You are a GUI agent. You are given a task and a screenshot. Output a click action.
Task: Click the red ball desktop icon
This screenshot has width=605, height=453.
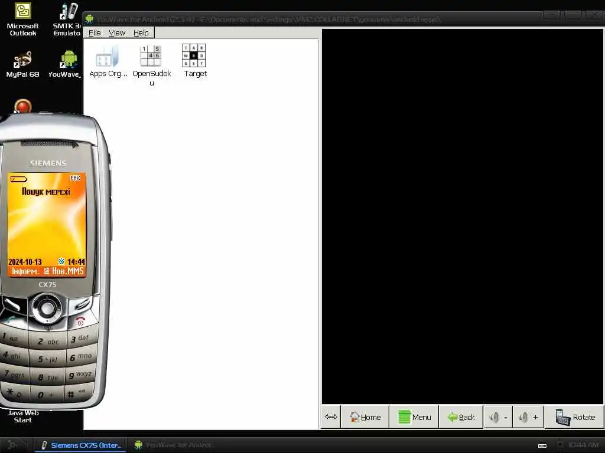click(23, 106)
